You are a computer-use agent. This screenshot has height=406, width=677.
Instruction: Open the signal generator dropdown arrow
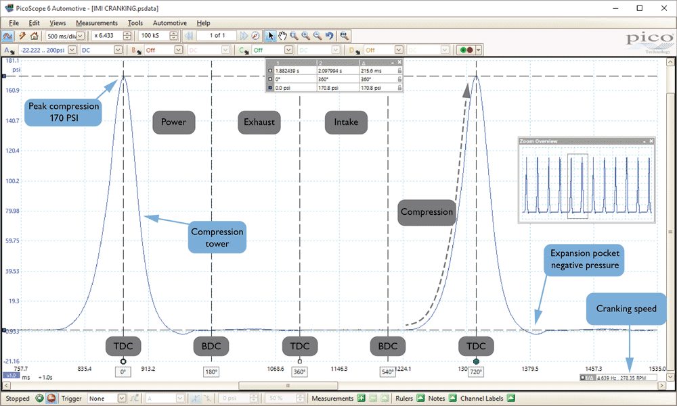479,51
